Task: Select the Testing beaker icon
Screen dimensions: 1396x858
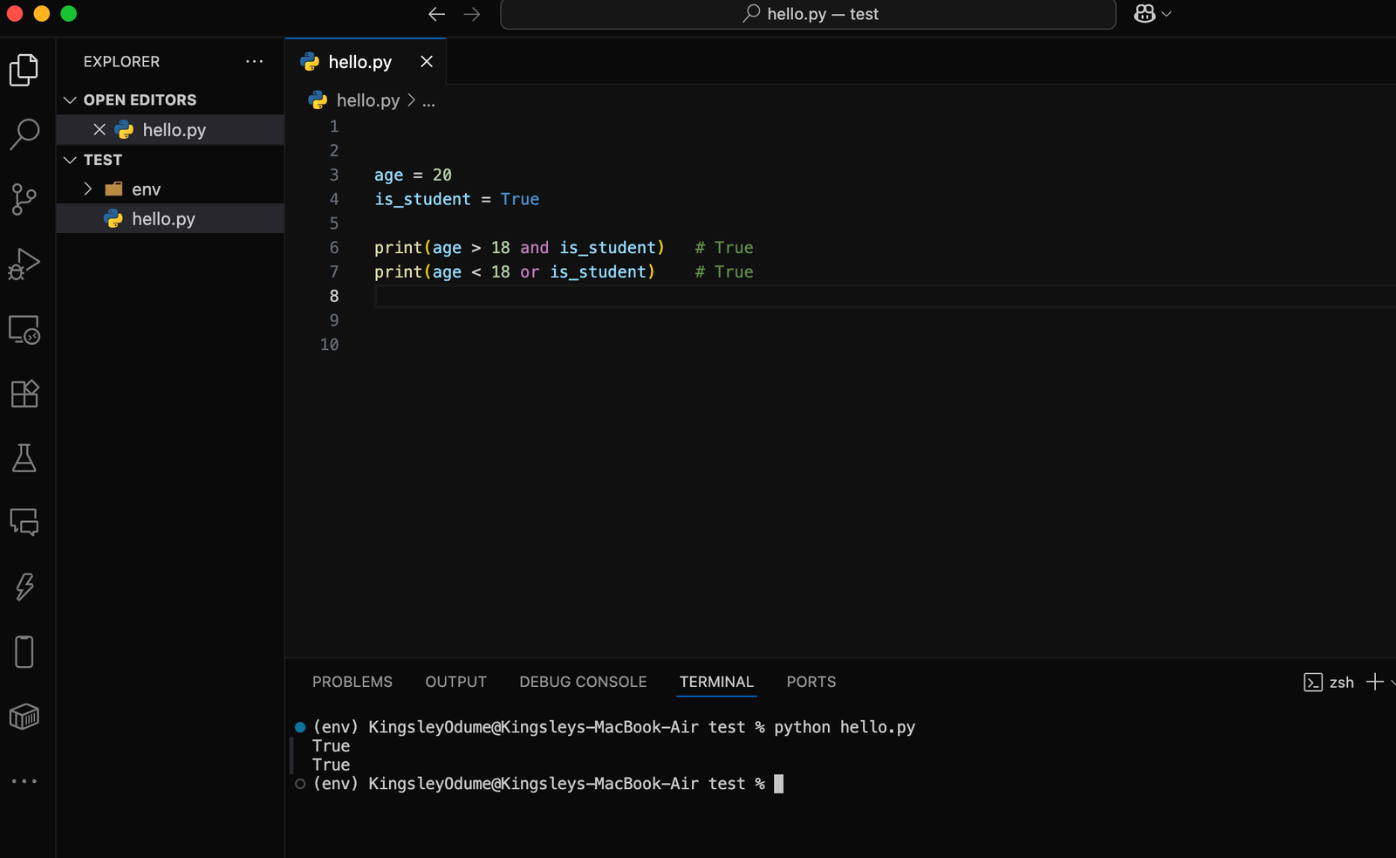Action: tap(24, 458)
